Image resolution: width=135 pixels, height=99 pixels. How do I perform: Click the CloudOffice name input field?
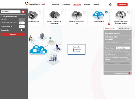tap(11, 12)
